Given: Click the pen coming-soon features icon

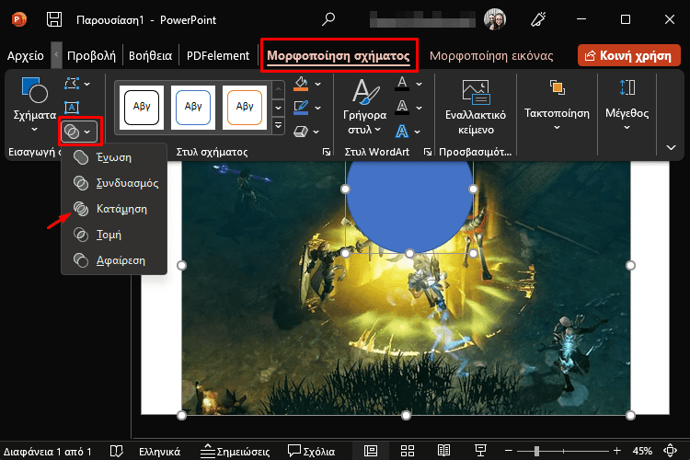Looking at the screenshot, I should click(538, 20).
